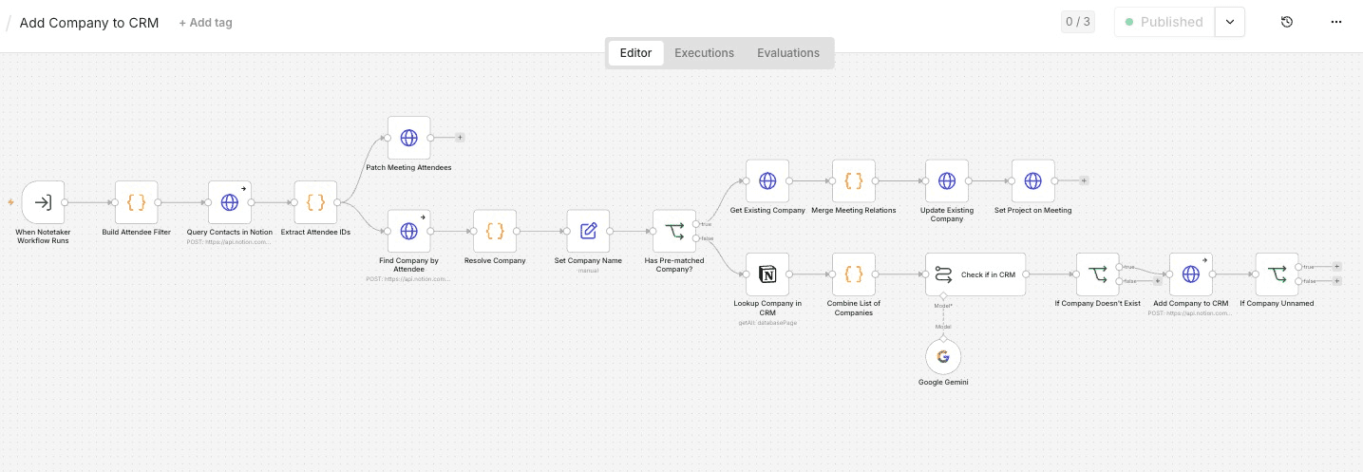Click the Has Pre-matched Company? false output
This screenshot has width=1363, height=472.
696,238
